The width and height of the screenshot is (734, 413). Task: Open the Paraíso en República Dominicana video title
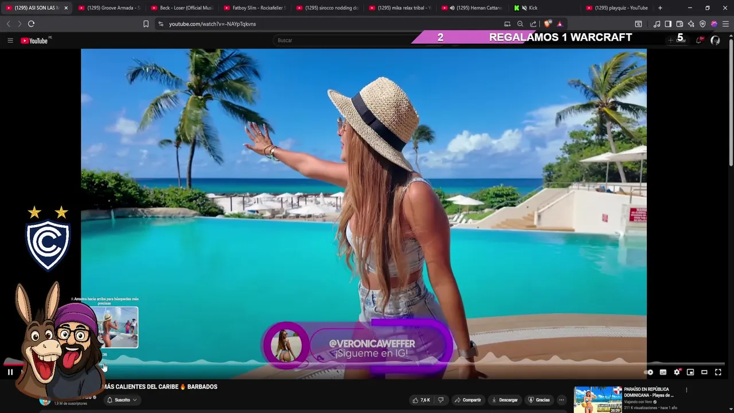click(649, 392)
